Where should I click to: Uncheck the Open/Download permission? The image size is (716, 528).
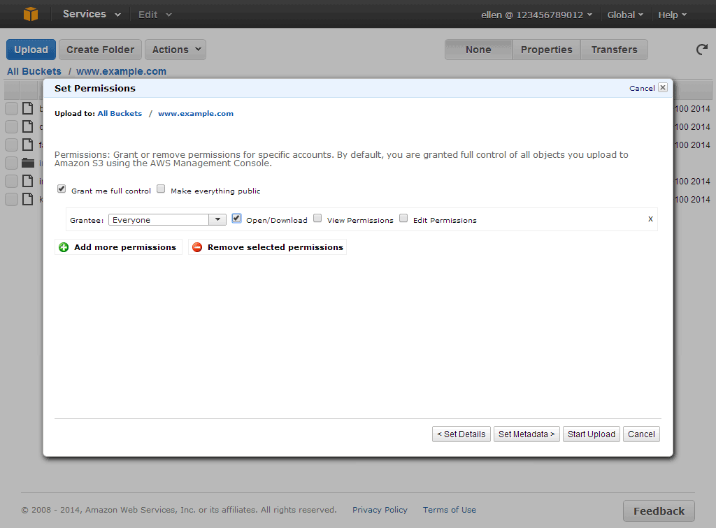pos(236,219)
